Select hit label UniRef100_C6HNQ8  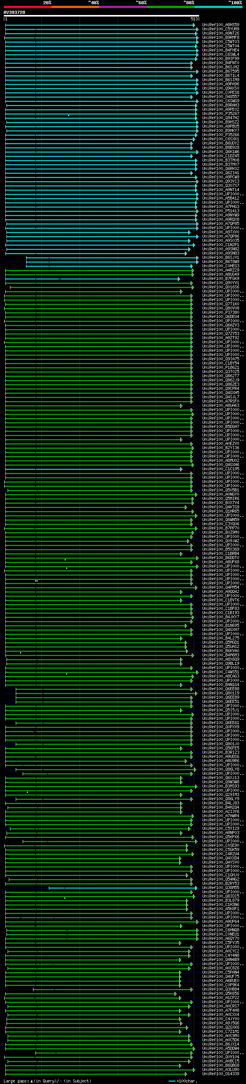pyautogui.click(x=221, y=929)
